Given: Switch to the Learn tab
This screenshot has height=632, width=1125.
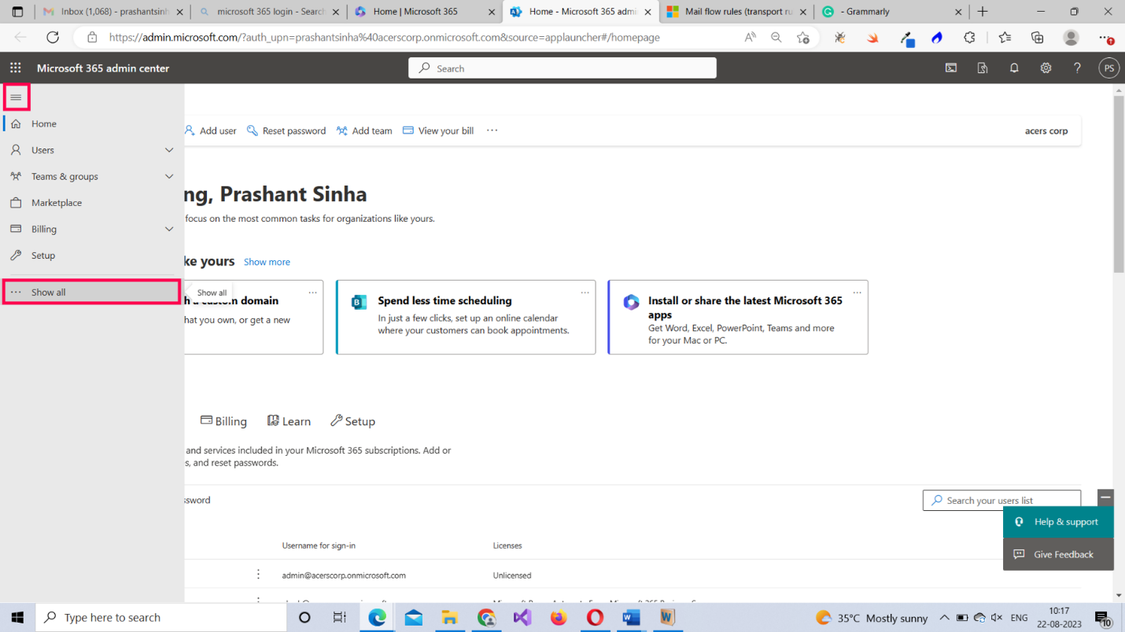Looking at the screenshot, I should tap(289, 421).
